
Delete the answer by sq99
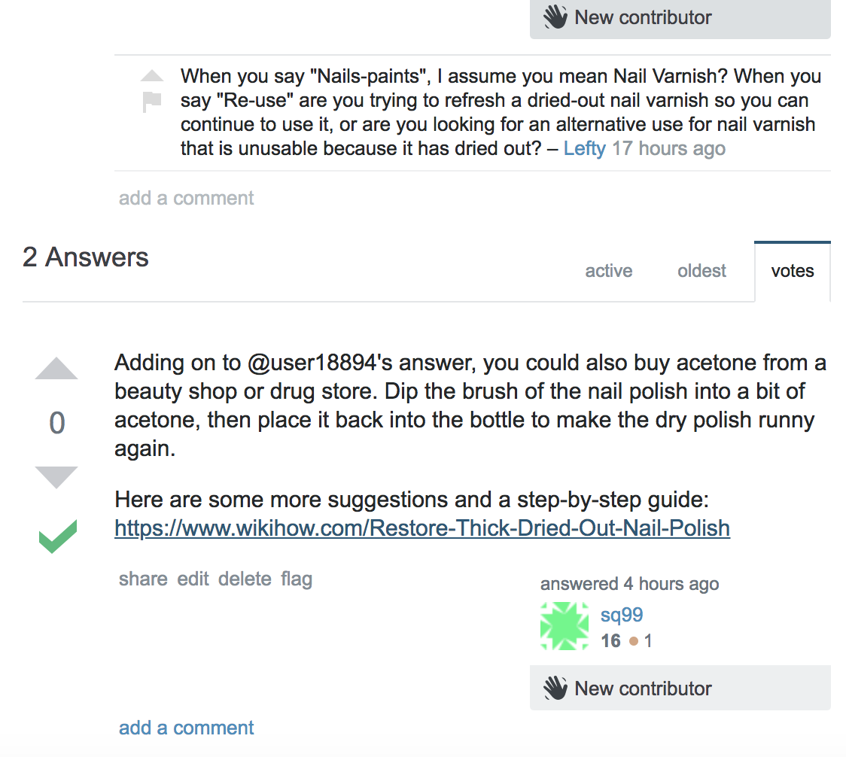point(245,579)
